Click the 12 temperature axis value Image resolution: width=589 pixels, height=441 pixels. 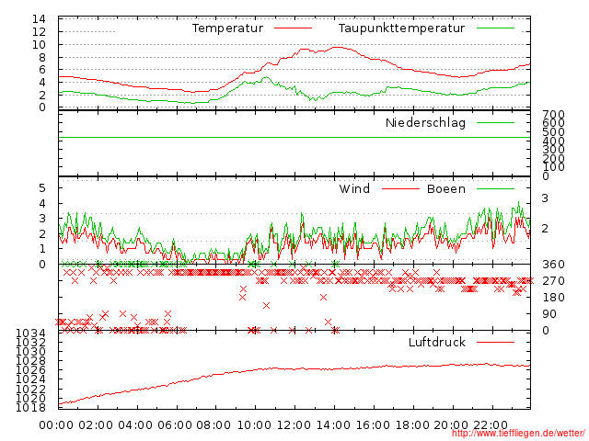click(x=39, y=32)
